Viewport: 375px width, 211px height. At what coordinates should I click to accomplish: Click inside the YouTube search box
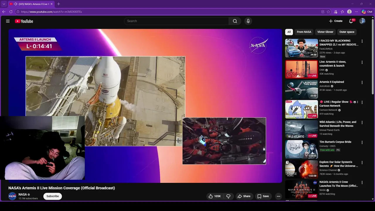176,21
